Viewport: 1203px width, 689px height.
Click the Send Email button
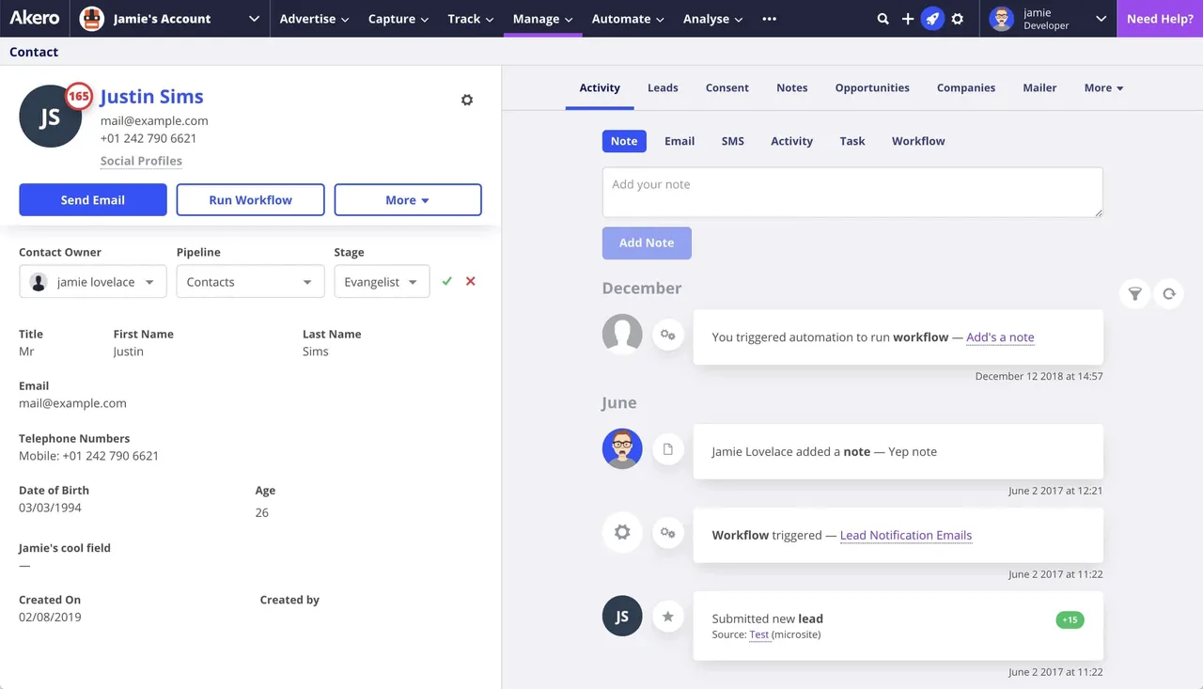tap(93, 199)
